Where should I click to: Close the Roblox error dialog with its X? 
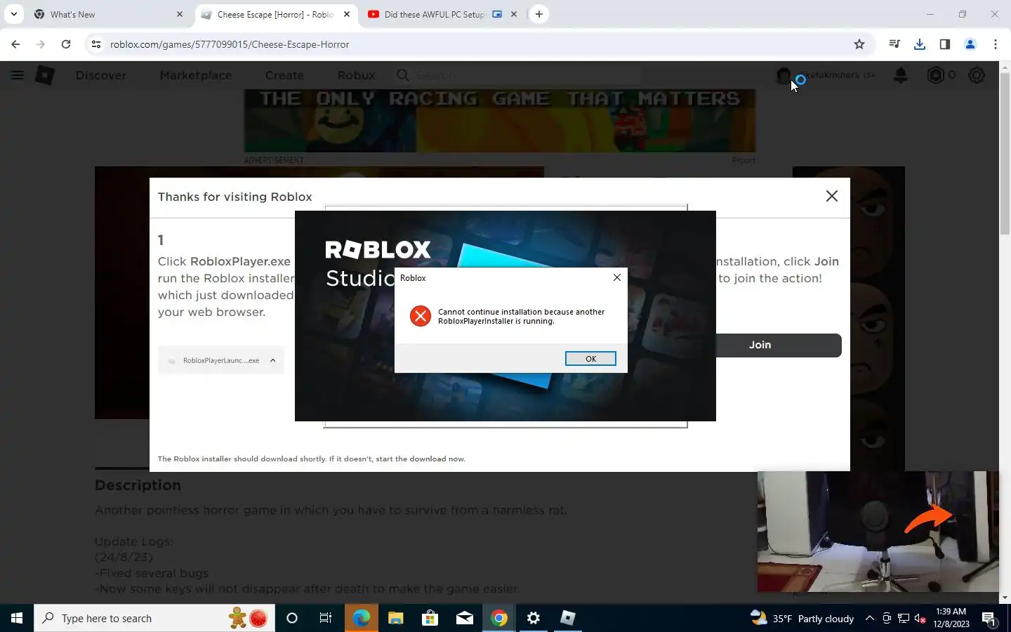pyautogui.click(x=617, y=277)
